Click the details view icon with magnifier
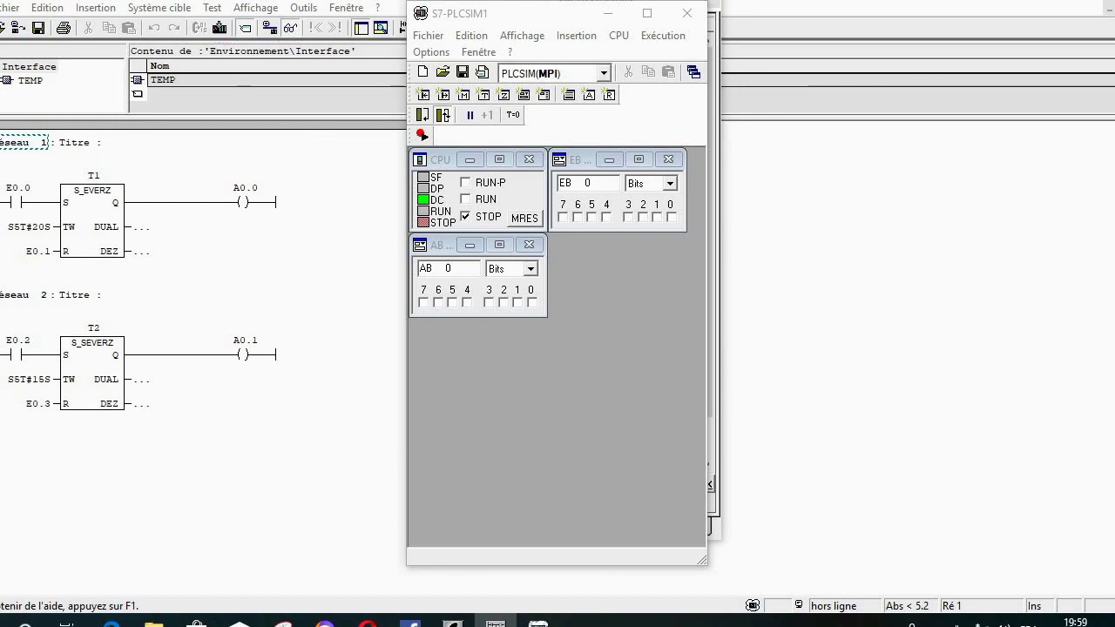1115x627 pixels. [x=381, y=28]
